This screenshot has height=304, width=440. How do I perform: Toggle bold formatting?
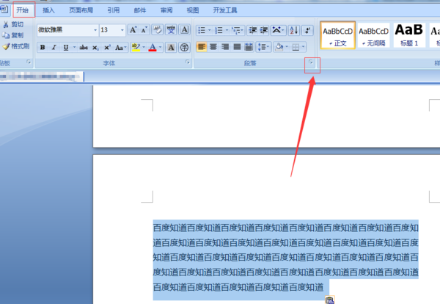[43, 47]
